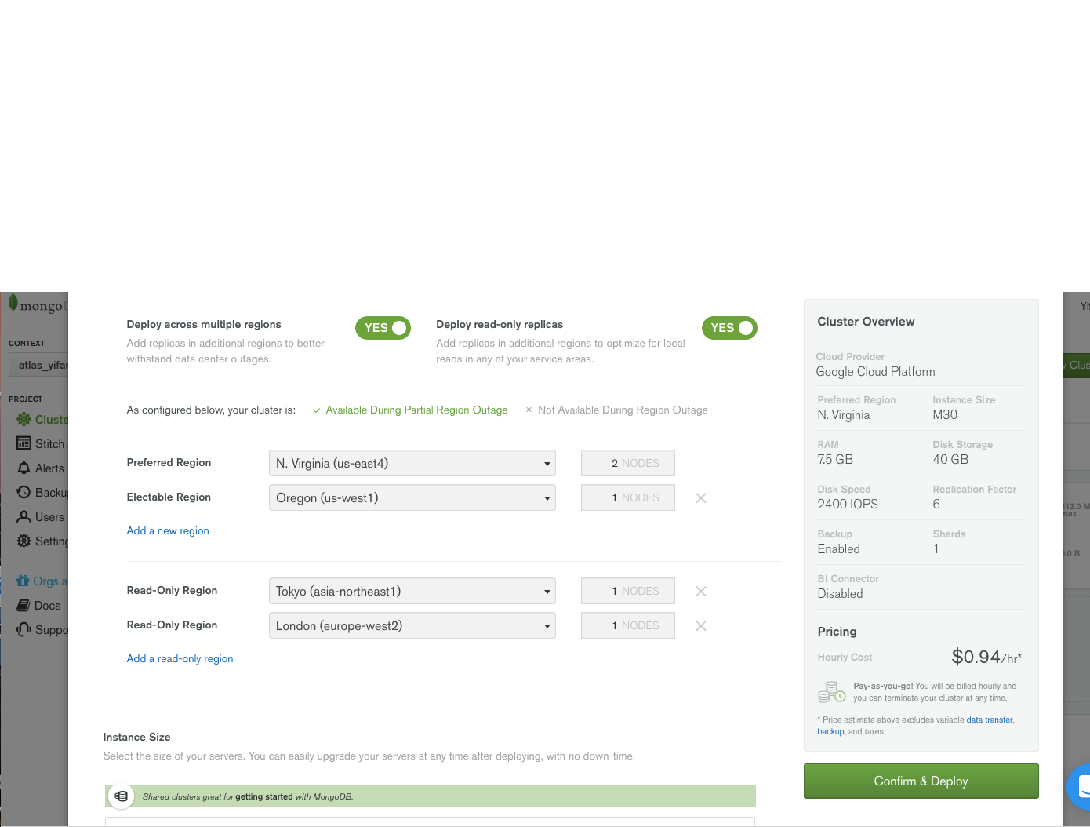Image resolution: width=1090 pixels, height=827 pixels.
Task: Click the '40 GB' disk storage value
Action: pos(950,459)
